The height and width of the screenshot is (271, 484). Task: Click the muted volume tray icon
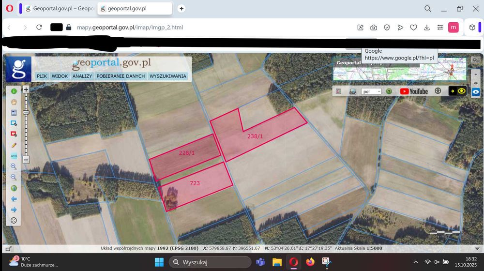coord(437,262)
